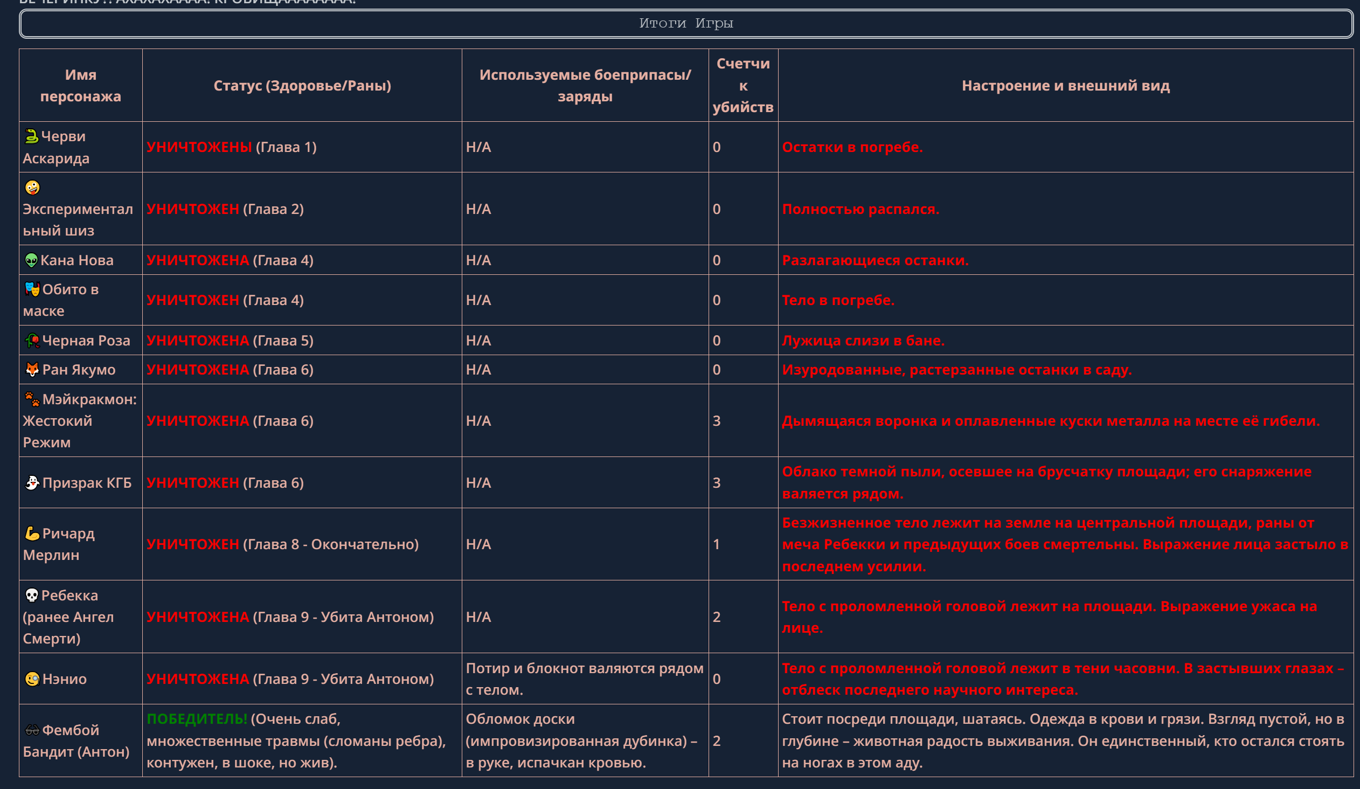This screenshot has height=789, width=1360.
Task: Click the paw prints emoji beside Мэйкракмон
Action: pyautogui.click(x=32, y=399)
